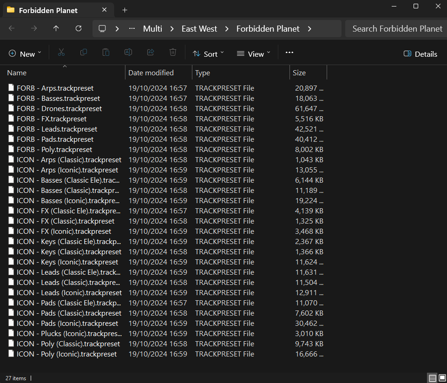Add a new tab with plus button
The height and width of the screenshot is (383, 447).
(x=125, y=10)
